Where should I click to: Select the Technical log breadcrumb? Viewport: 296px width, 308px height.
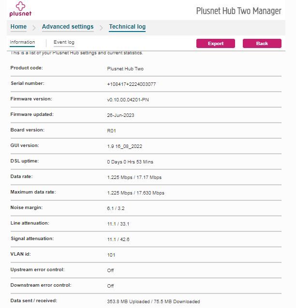[x=127, y=27]
